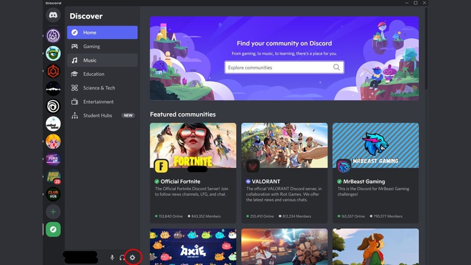This screenshot has height=265, width=471.
Task: Click the Science & Tech atom icon
Action: 75,88
